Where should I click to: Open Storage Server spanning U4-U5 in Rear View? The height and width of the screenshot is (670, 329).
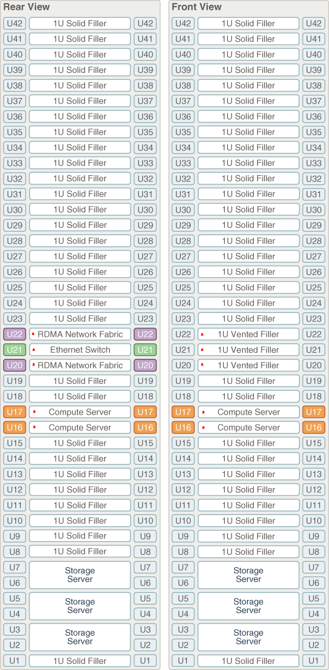[x=80, y=606]
